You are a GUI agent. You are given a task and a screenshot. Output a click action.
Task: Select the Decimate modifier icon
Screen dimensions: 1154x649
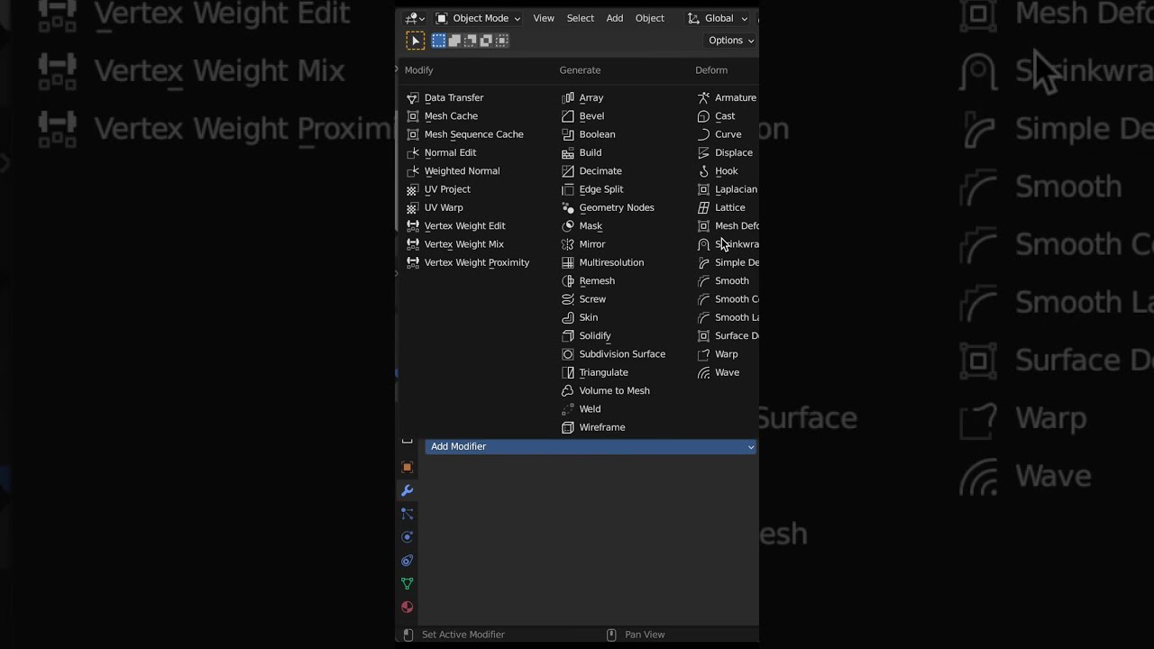click(568, 170)
